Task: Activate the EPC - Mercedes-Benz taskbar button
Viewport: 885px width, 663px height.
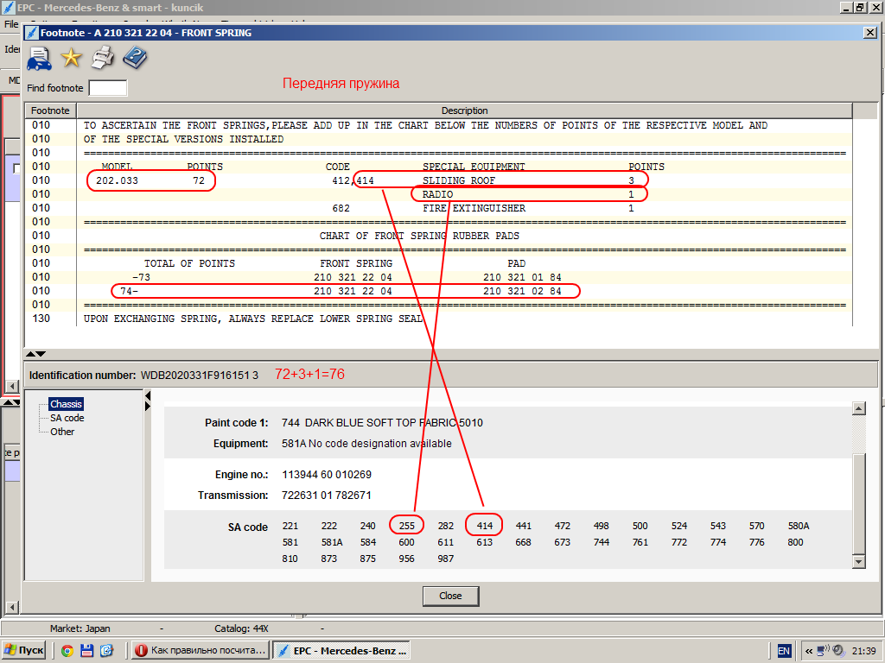Action: [x=342, y=651]
